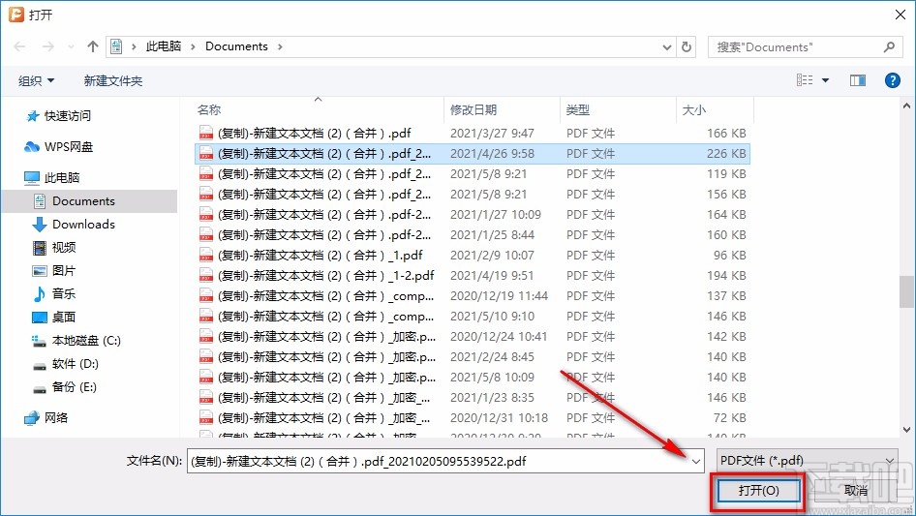The height and width of the screenshot is (516, 916).
Task: Sort by the 名称 column header
Action: (319, 109)
